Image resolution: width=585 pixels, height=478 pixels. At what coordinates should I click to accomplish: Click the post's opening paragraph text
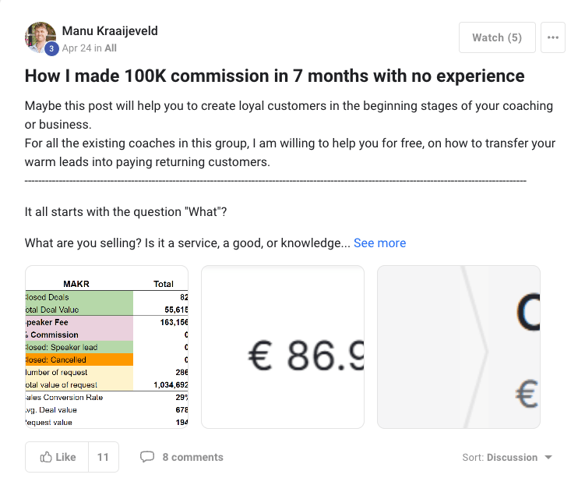click(x=288, y=115)
